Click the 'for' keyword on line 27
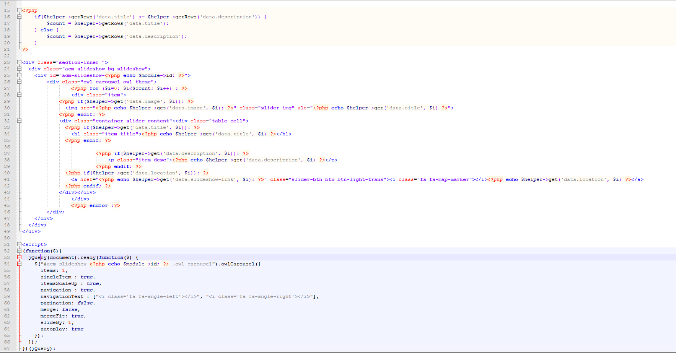Image resolution: width=676 pixels, height=353 pixels. click(94, 88)
